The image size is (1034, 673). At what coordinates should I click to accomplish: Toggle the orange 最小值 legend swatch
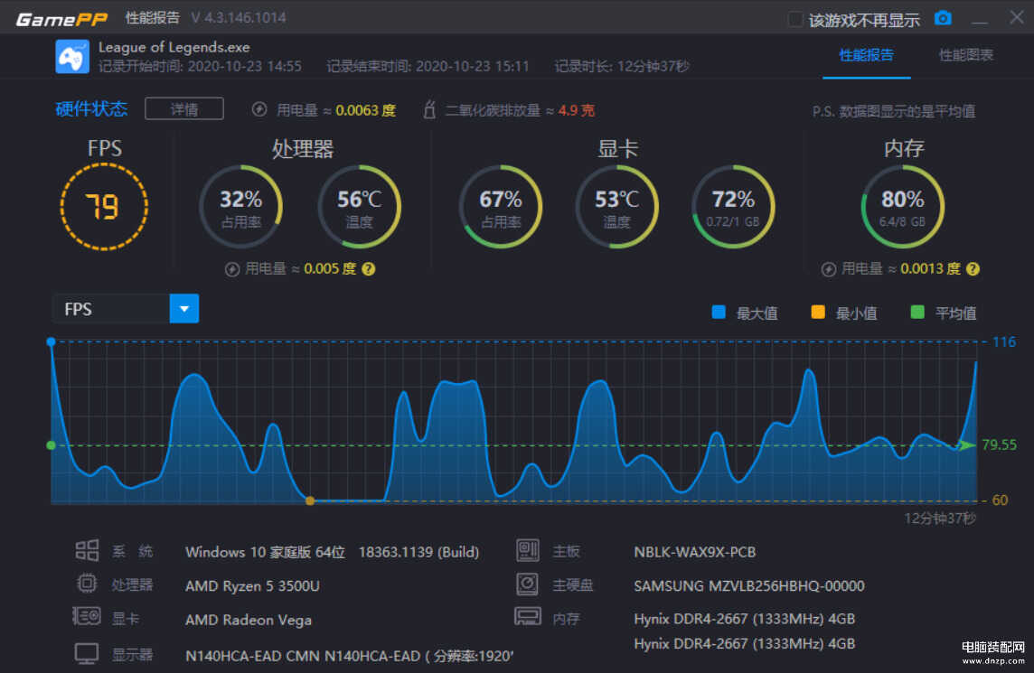click(818, 313)
